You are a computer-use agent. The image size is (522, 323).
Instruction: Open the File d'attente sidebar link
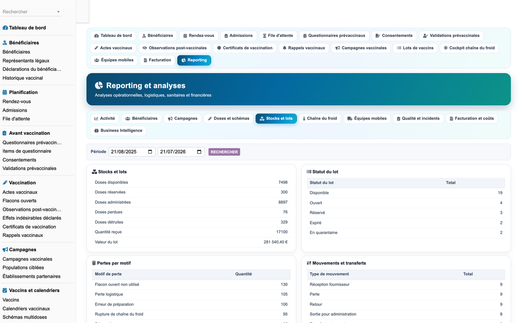point(16,119)
